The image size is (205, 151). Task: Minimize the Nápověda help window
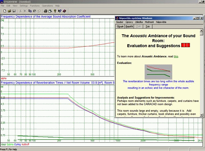coord(194,18)
